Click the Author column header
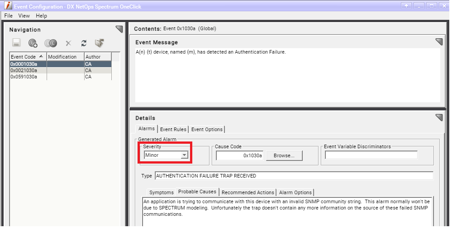 pos(98,57)
